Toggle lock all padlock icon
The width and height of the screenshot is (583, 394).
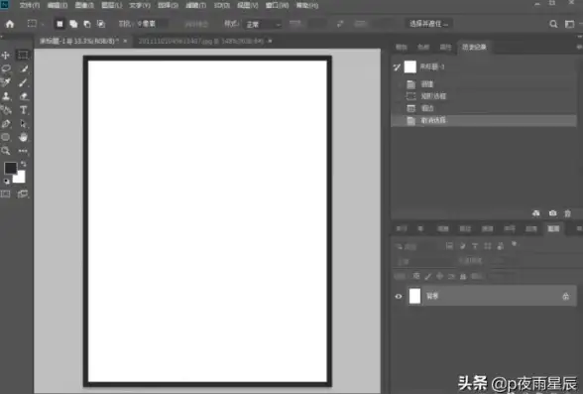tap(463, 276)
